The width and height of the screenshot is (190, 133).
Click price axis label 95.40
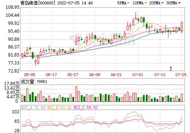pyautogui.click(x=14, y=31)
